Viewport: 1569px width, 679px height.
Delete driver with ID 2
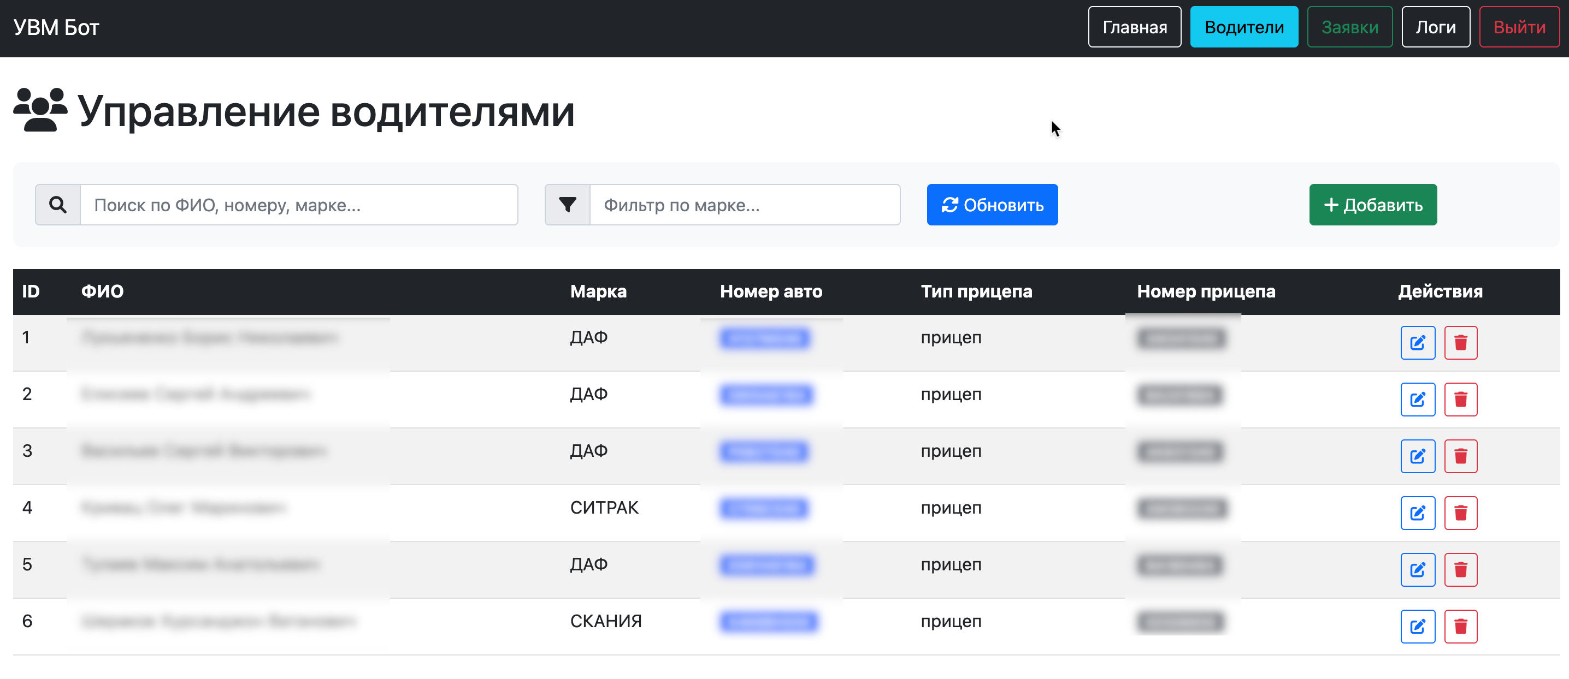pyautogui.click(x=1460, y=399)
